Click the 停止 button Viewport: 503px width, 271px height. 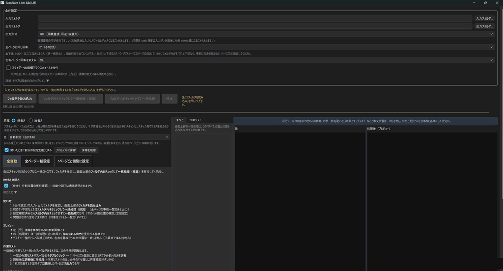[169, 99]
